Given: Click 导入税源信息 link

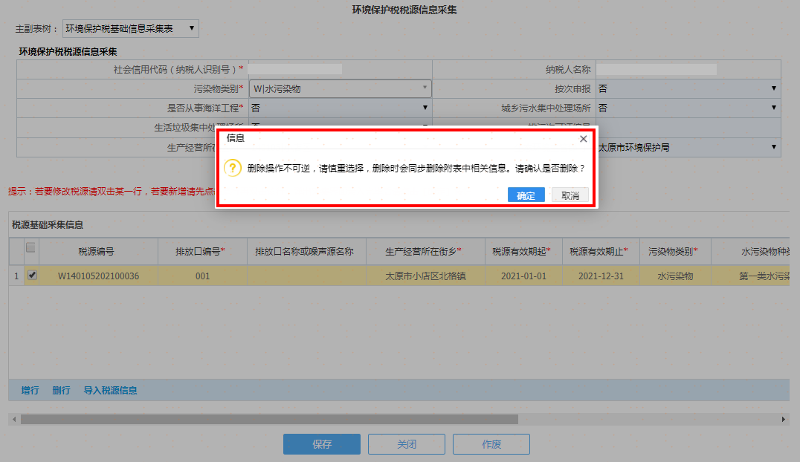Looking at the screenshot, I should [110, 390].
